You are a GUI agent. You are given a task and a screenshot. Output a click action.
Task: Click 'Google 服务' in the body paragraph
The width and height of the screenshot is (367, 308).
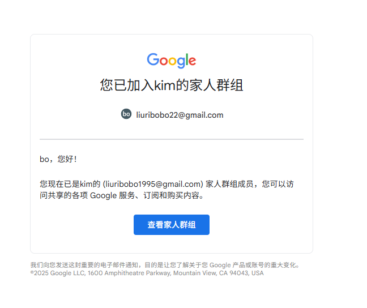[113, 195]
